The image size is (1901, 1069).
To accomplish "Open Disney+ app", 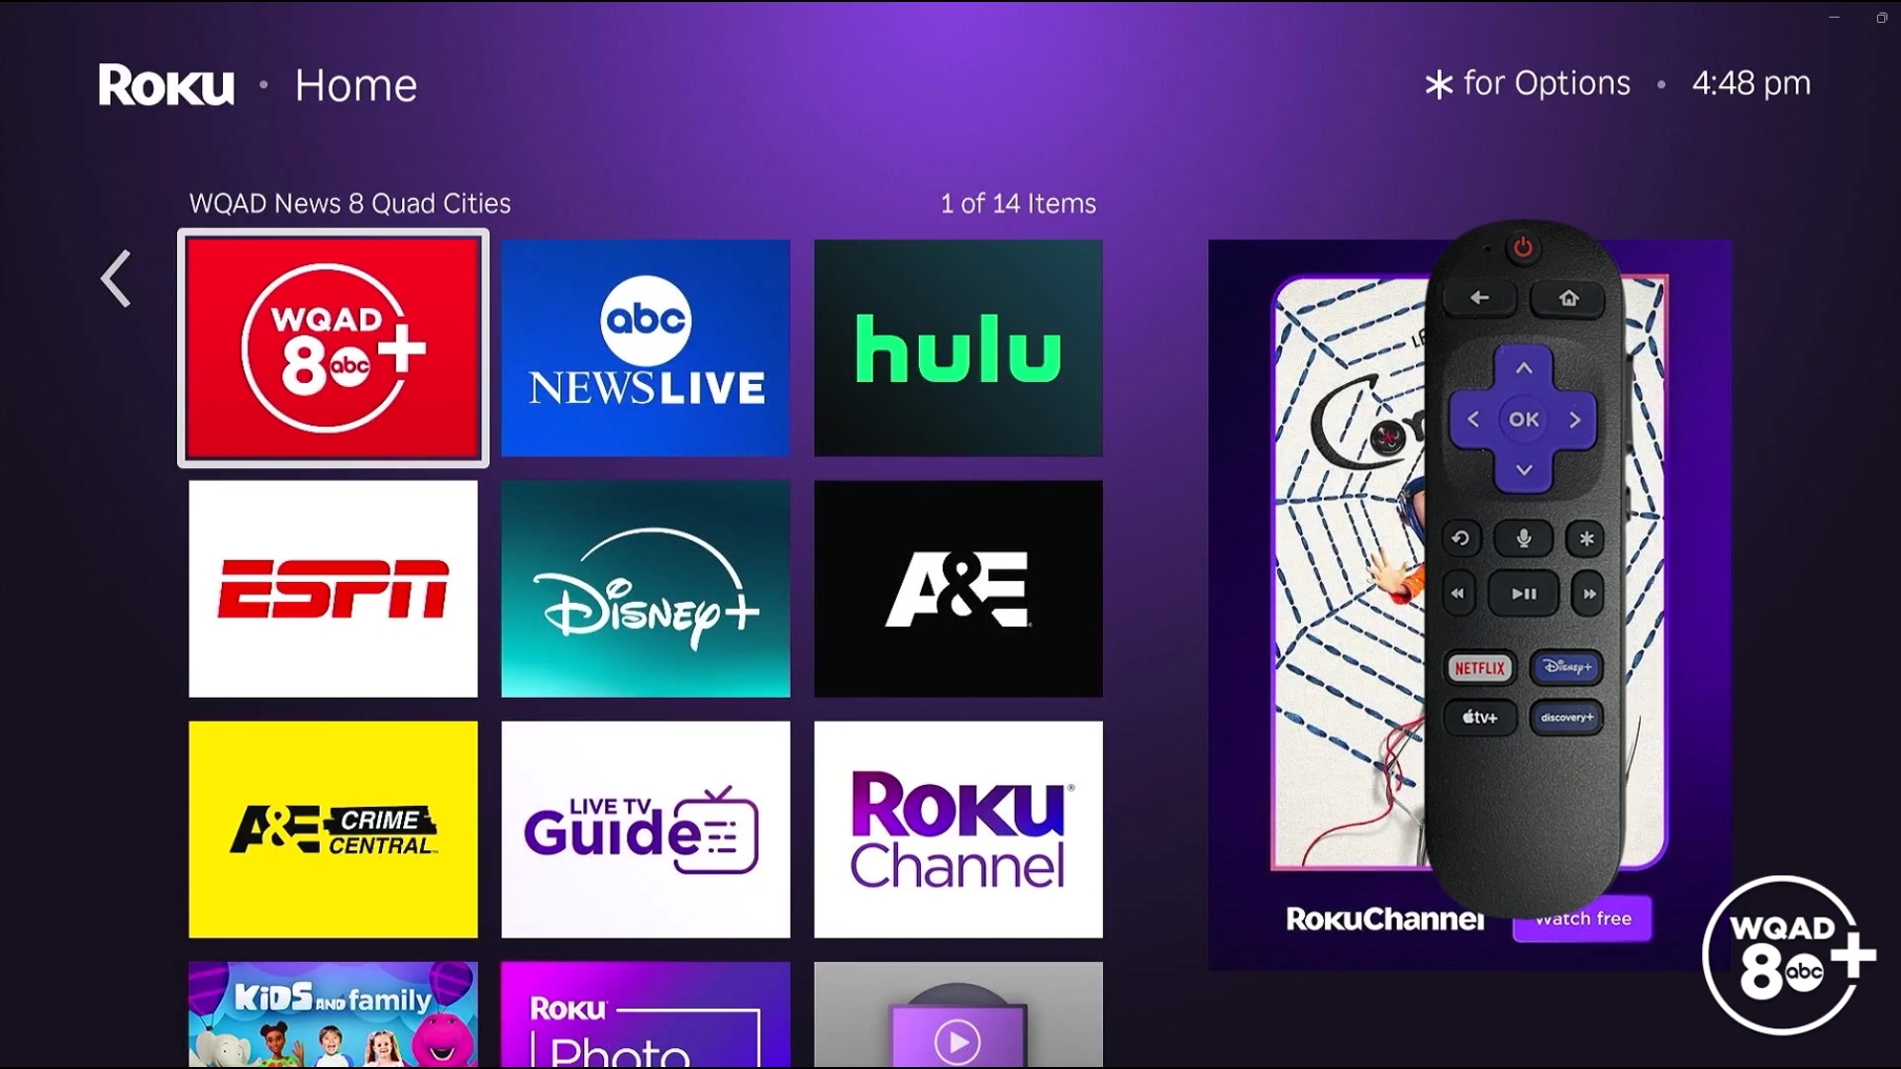I will [645, 589].
